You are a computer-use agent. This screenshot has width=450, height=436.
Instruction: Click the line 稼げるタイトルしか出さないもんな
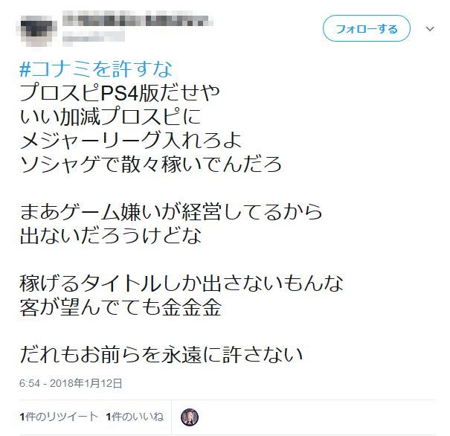181,283
